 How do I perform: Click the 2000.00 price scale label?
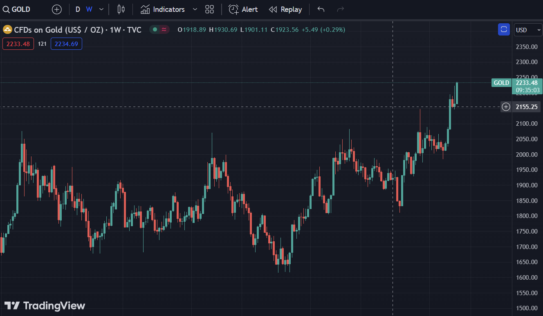[x=527, y=154]
